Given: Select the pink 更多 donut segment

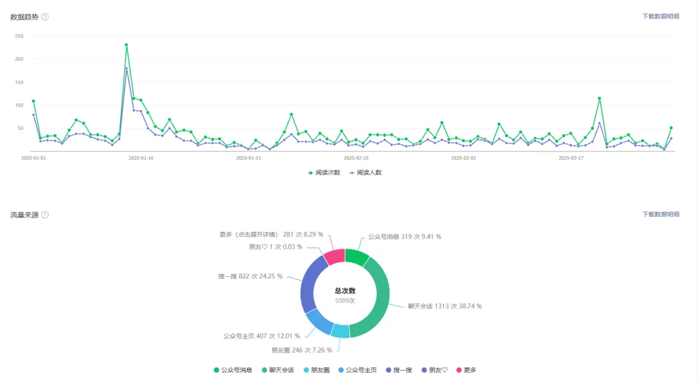Looking at the screenshot, I should [335, 256].
